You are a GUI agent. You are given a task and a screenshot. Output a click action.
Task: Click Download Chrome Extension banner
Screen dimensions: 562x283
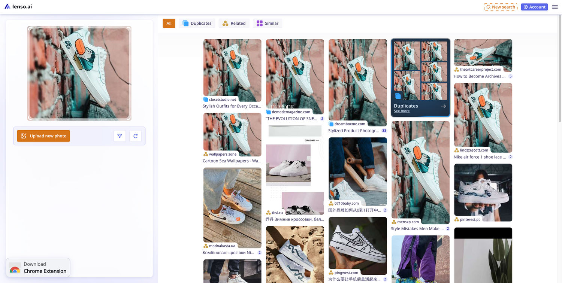[x=38, y=268]
